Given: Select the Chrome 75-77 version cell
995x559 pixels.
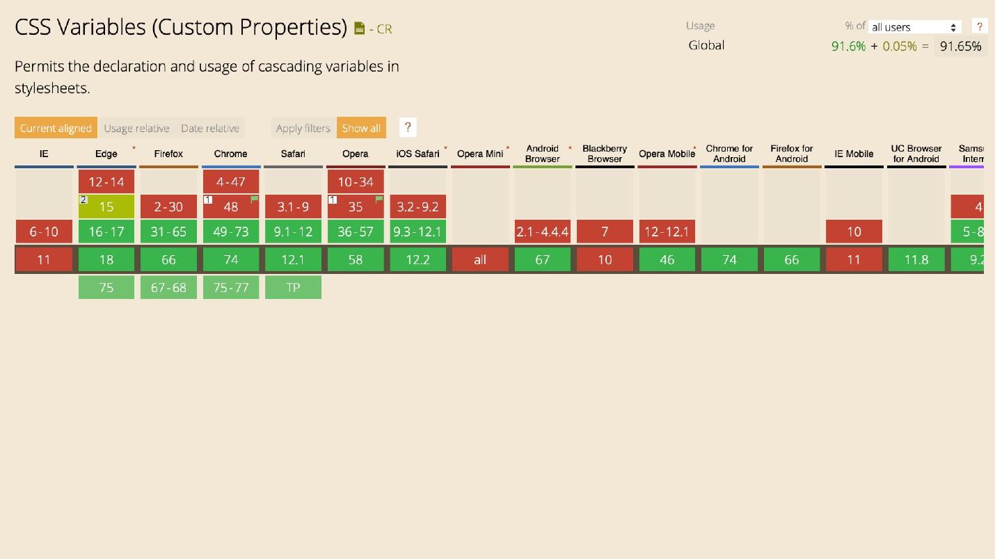Looking at the screenshot, I should [231, 287].
